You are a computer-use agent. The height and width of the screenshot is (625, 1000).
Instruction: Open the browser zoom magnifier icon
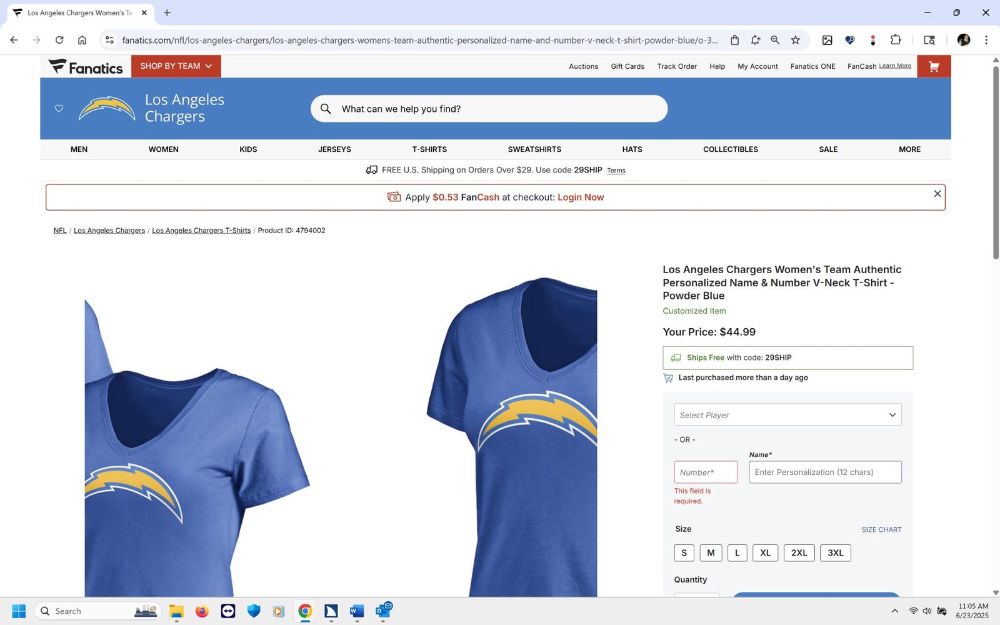point(775,40)
